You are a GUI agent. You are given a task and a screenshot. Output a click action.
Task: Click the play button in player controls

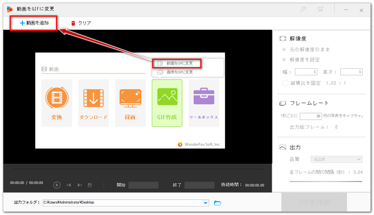[x=57, y=185]
